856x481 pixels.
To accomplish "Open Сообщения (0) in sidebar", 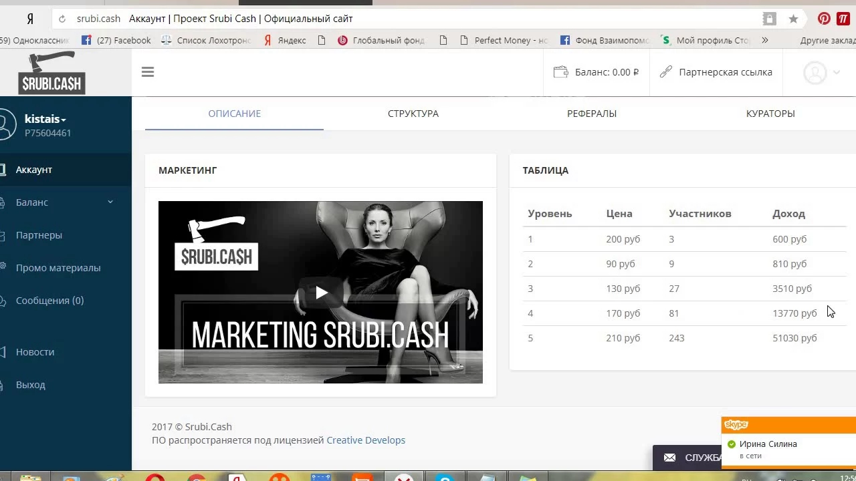I will [x=66, y=301].
